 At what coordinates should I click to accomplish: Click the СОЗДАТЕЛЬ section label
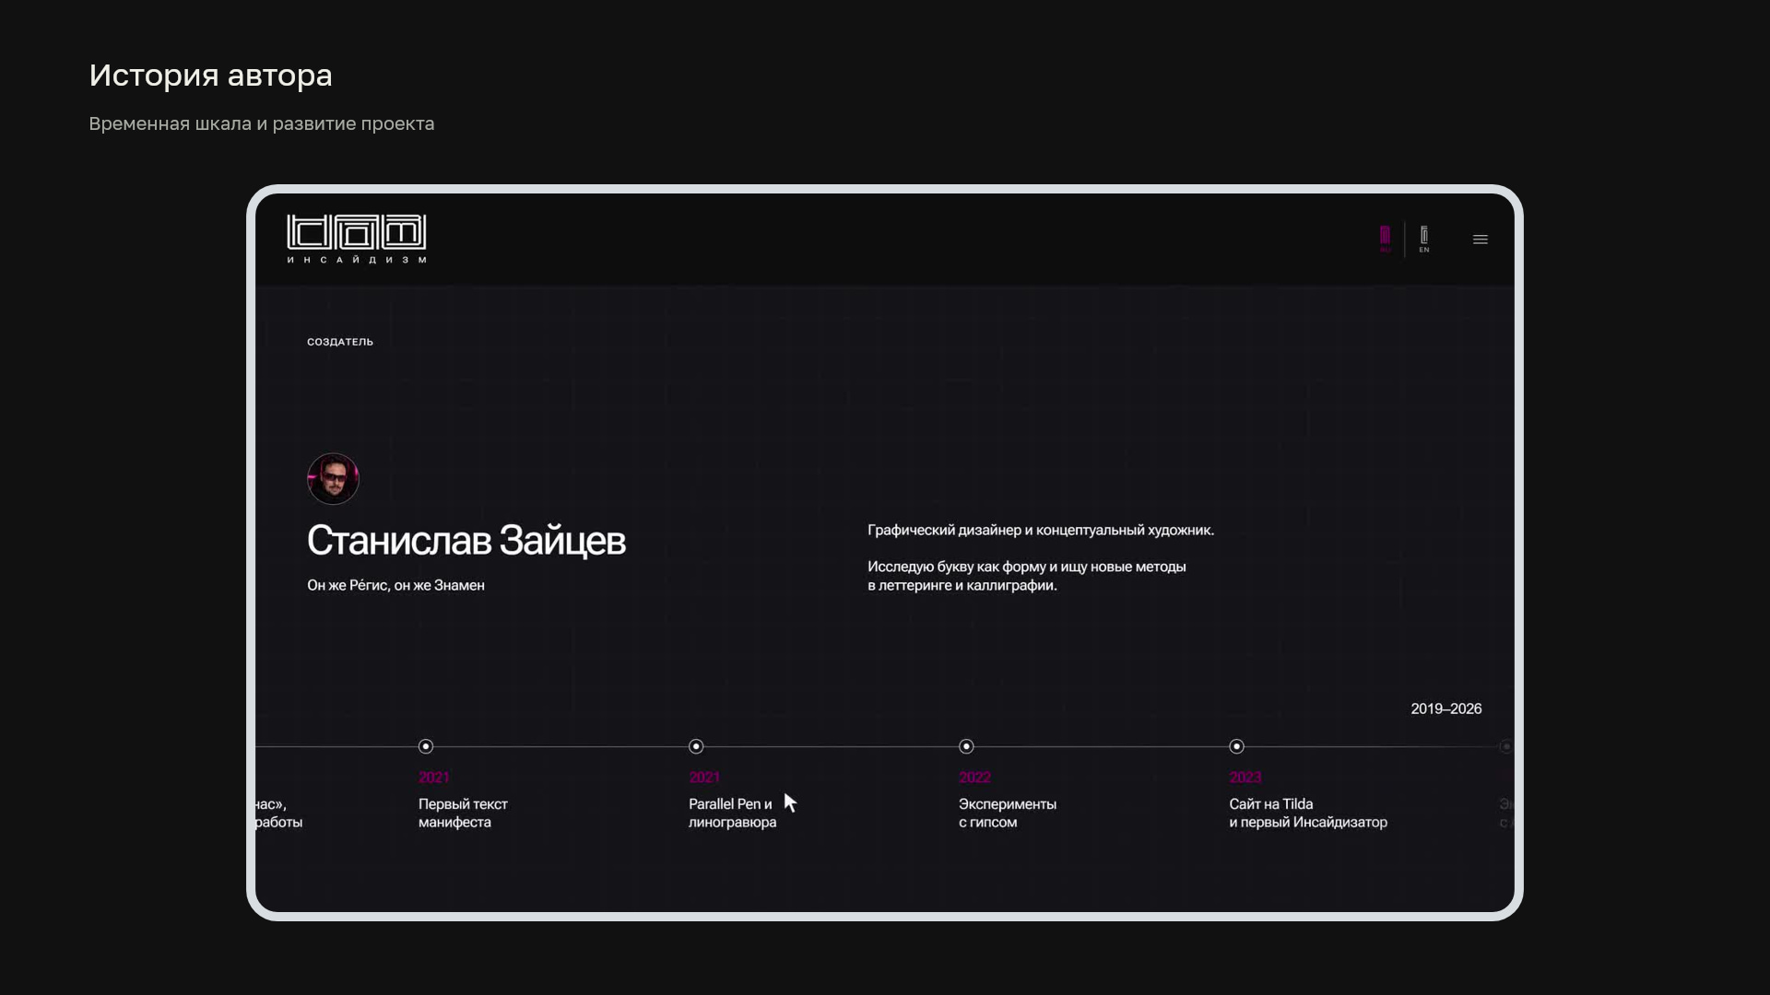tap(340, 342)
